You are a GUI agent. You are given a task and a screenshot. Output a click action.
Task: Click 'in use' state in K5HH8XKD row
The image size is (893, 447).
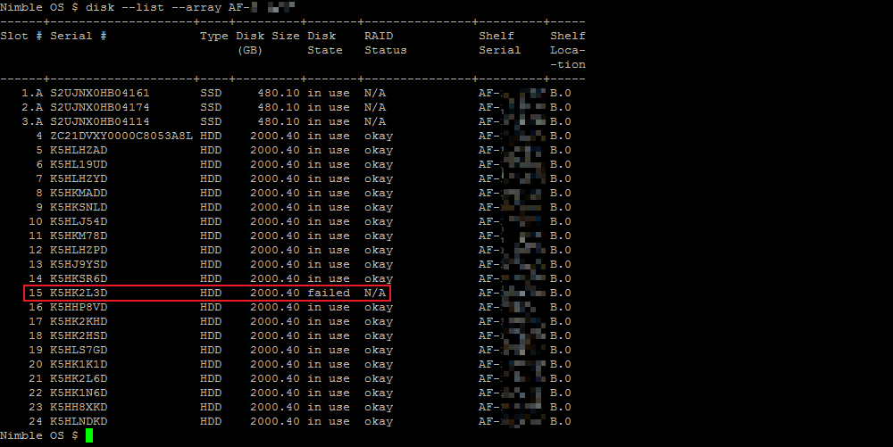tap(329, 407)
